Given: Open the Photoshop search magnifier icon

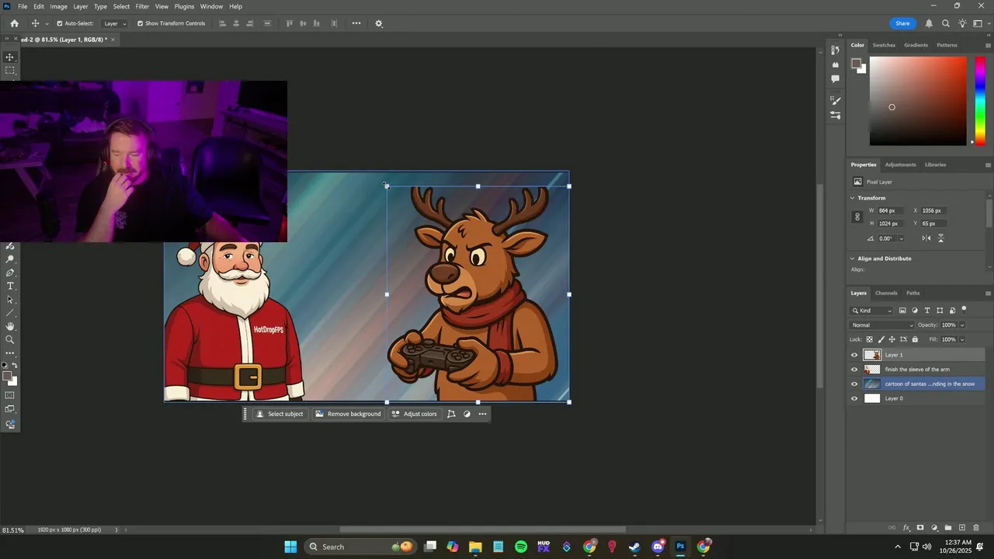Looking at the screenshot, I should tap(946, 23).
